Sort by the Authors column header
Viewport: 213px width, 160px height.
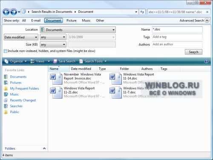149,69
